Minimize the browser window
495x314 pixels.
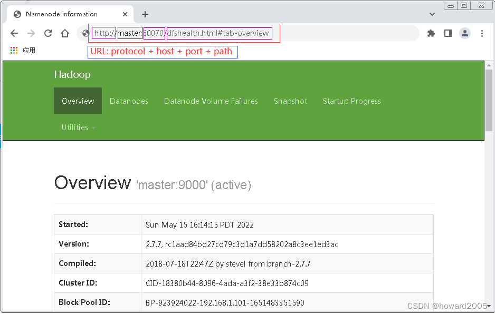point(451,5)
